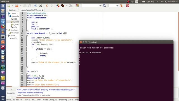
Task: Toggle the code fold marker on line 16
Action: [26, 47]
